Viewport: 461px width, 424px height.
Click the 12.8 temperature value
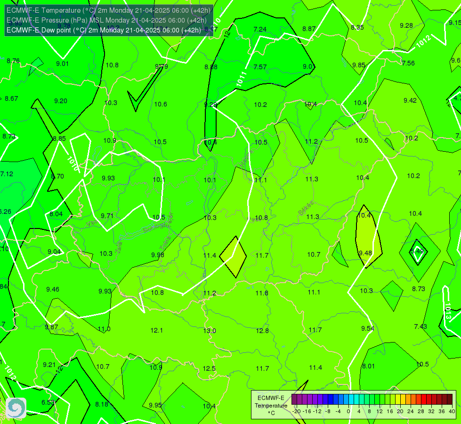pos(262,331)
